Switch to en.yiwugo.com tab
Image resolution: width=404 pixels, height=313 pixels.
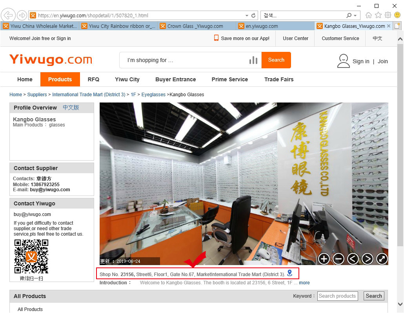coord(275,26)
